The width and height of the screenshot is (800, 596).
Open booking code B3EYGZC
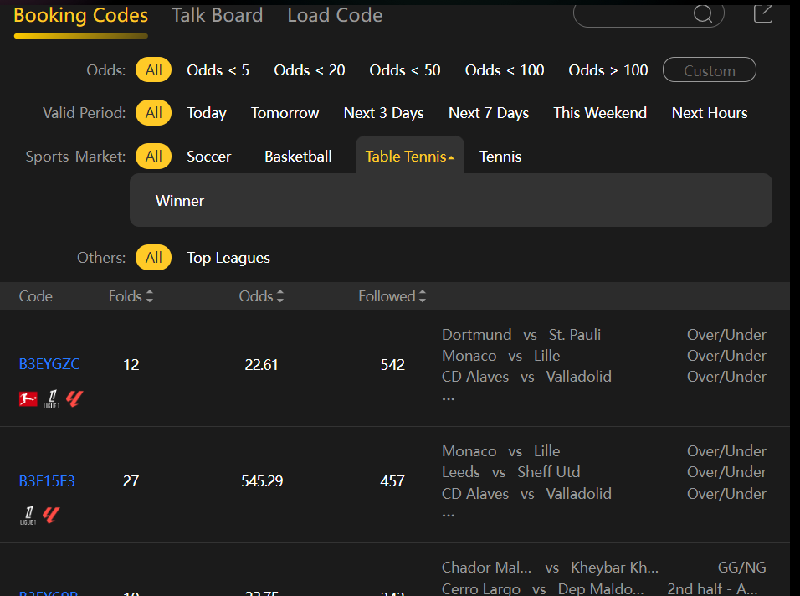(x=49, y=364)
